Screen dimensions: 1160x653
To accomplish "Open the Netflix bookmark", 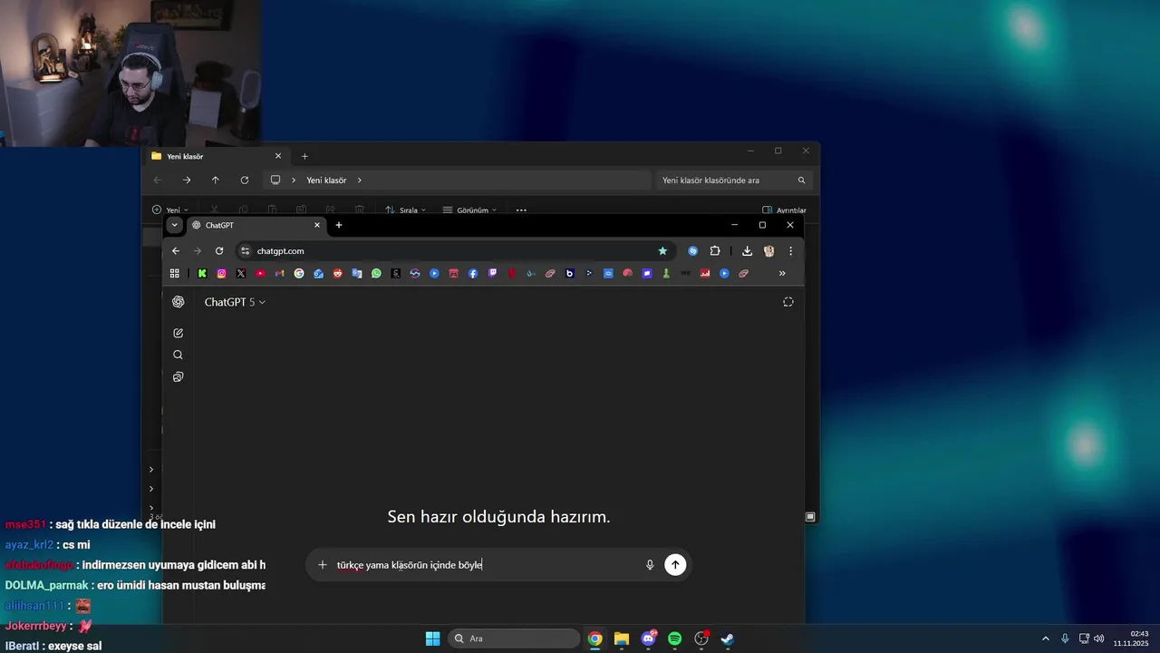I will click(x=512, y=273).
